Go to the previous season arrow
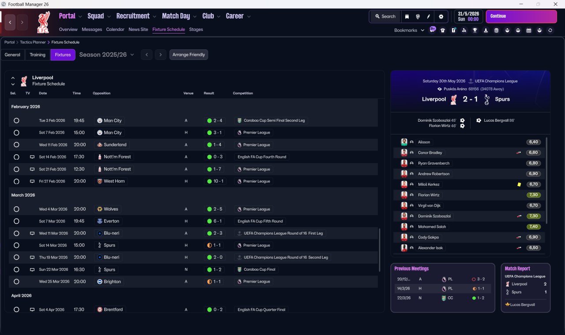The height and width of the screenshot is (335, 565). pyautogui.click(x=147, y=55)
